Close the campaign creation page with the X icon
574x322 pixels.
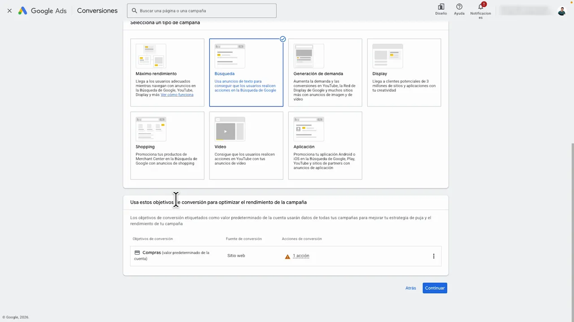pyautogui.click(x=9, y=11)
